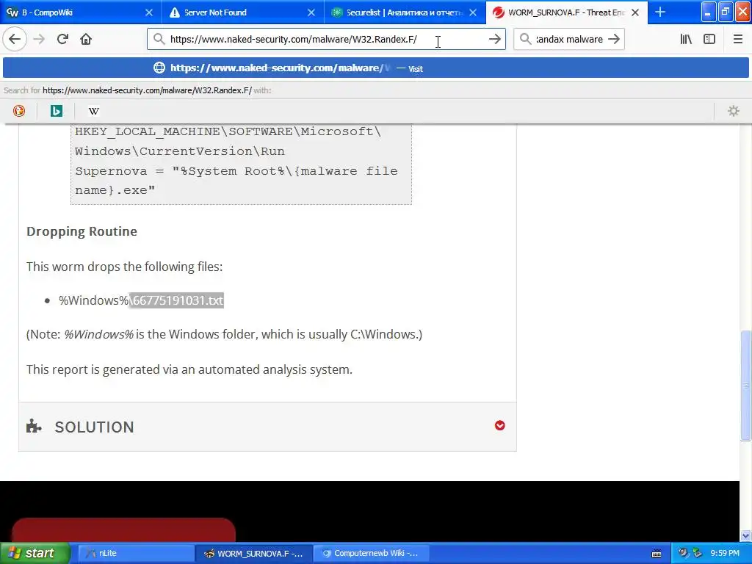Image resolution: width=752 pixels, height=564 pixels.
Task: Click the Dropping Routine heading
Action: [x=82, y=231]
